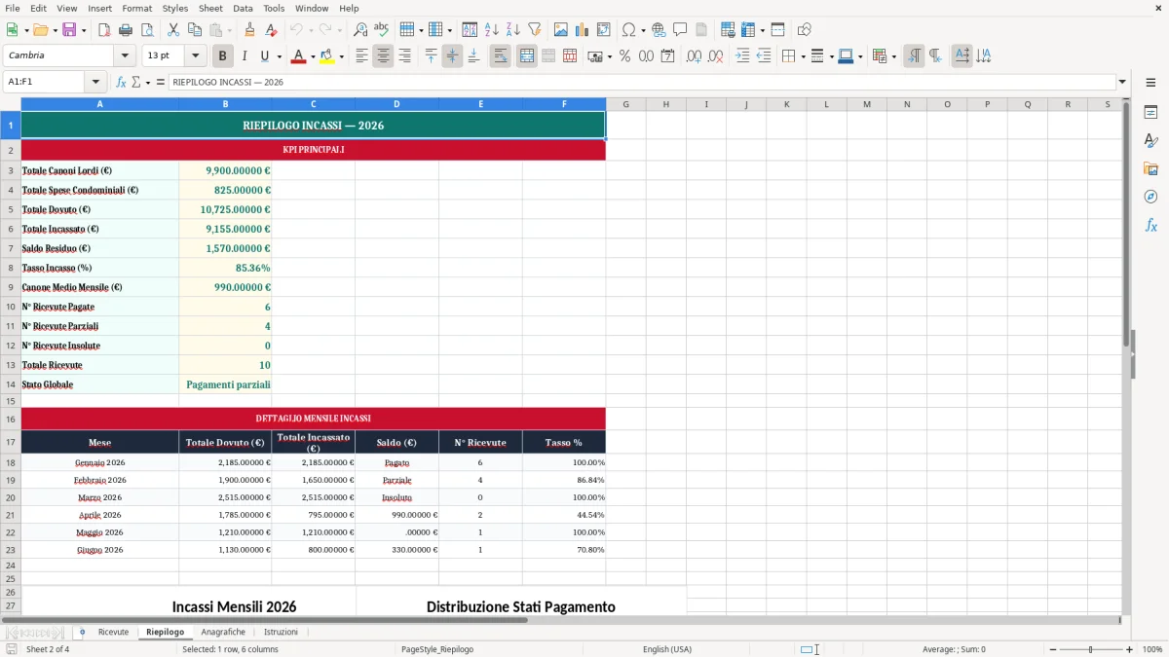Expand the Name Box dropdown

tap(95, 83)
